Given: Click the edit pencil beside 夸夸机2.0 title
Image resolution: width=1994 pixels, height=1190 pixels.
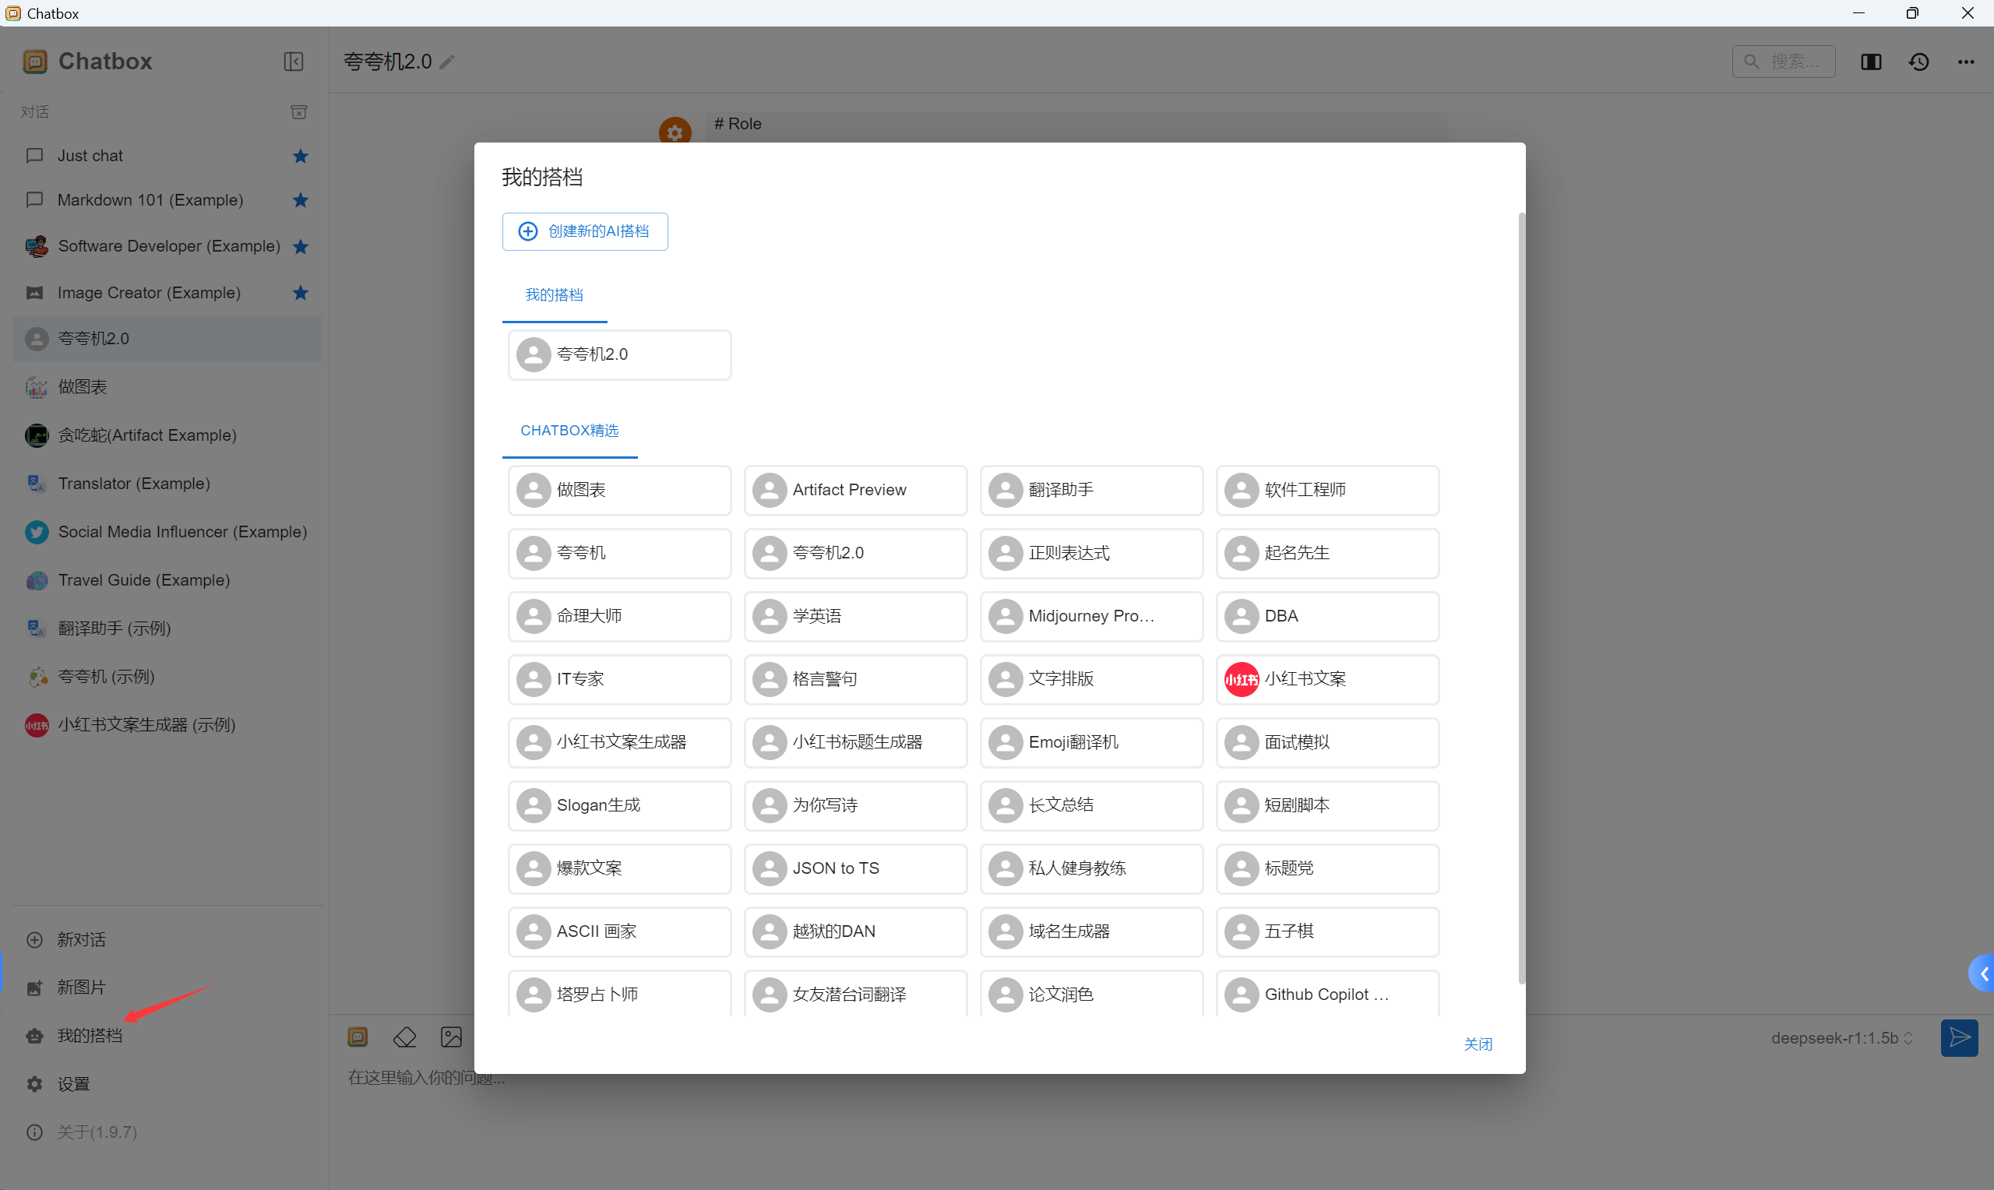Looking at the screenshot, I should tap(447, 62).
